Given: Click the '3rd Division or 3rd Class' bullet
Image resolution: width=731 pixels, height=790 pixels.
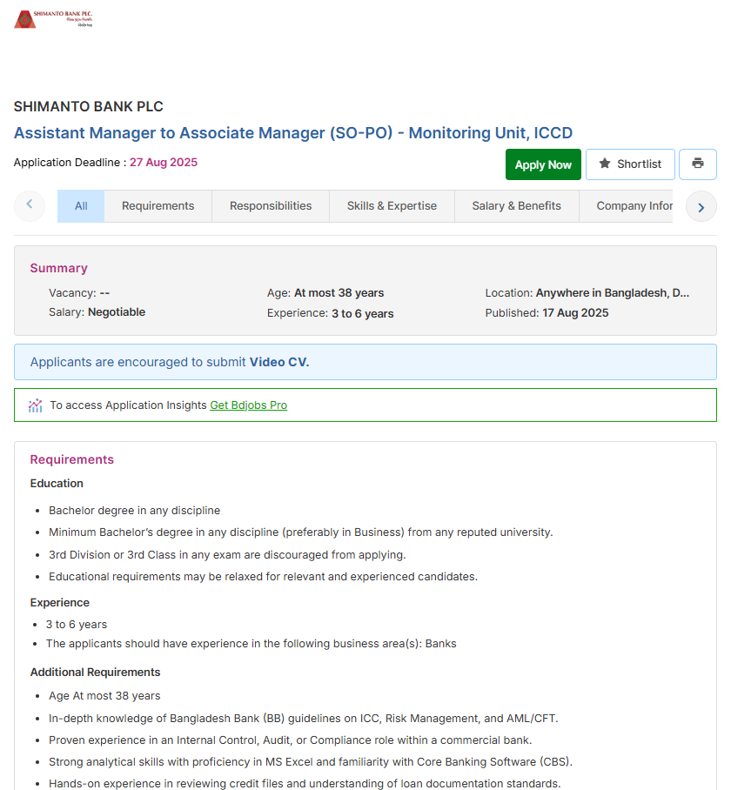Looking at the screenshot, I should [x=227, y=555].
